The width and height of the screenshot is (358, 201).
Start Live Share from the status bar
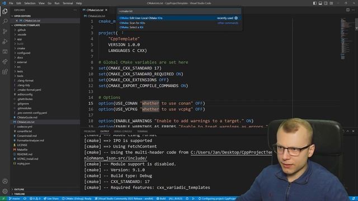[51, 199]
